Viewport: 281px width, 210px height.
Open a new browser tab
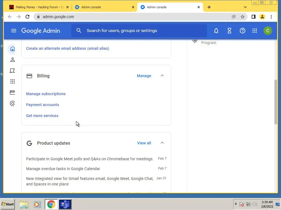209,7
